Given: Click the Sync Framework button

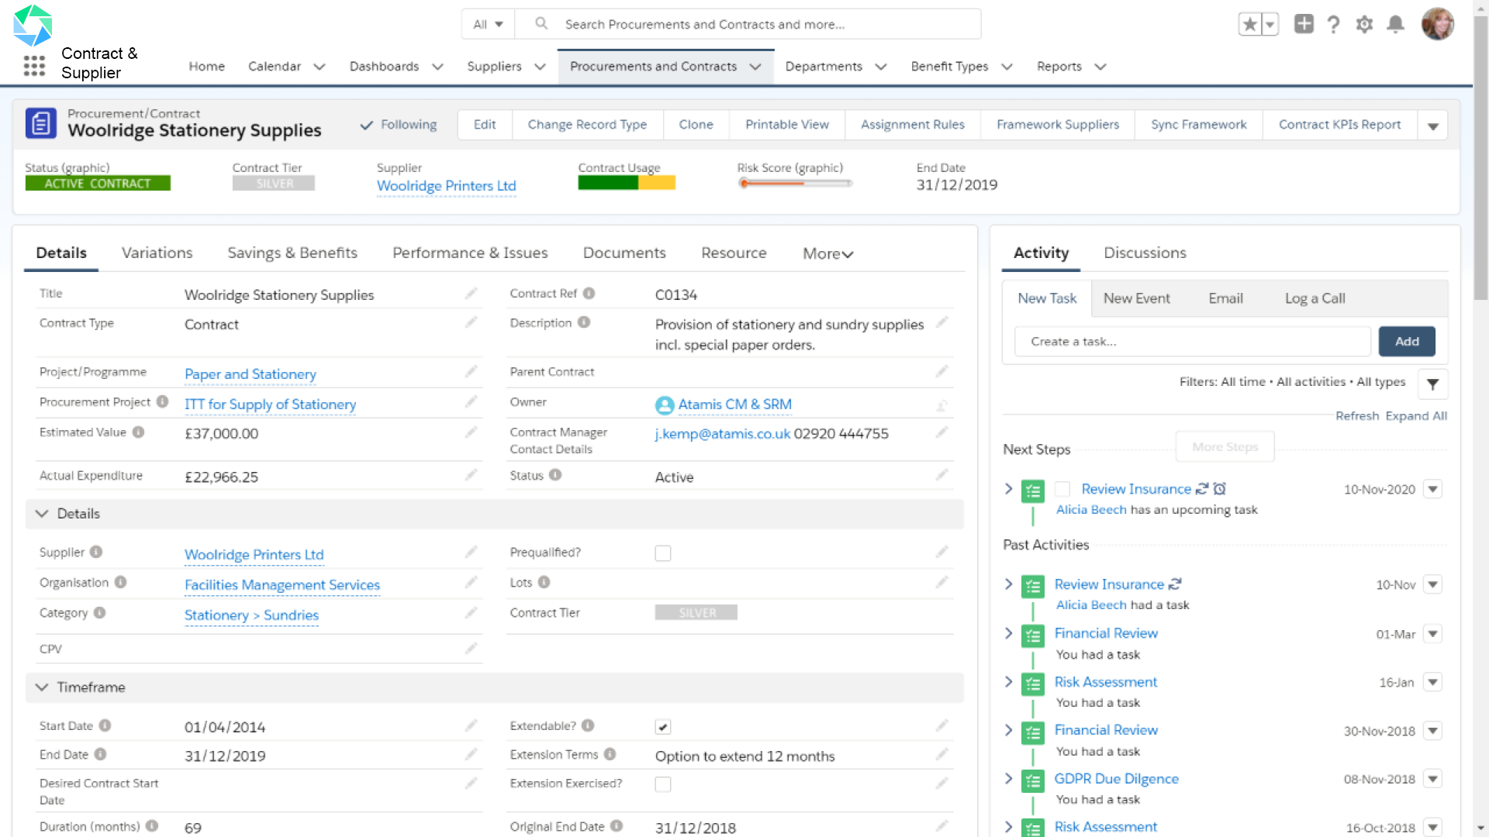Looking at the screenshot, I should pyautogui.click(x=1198, y=125).
